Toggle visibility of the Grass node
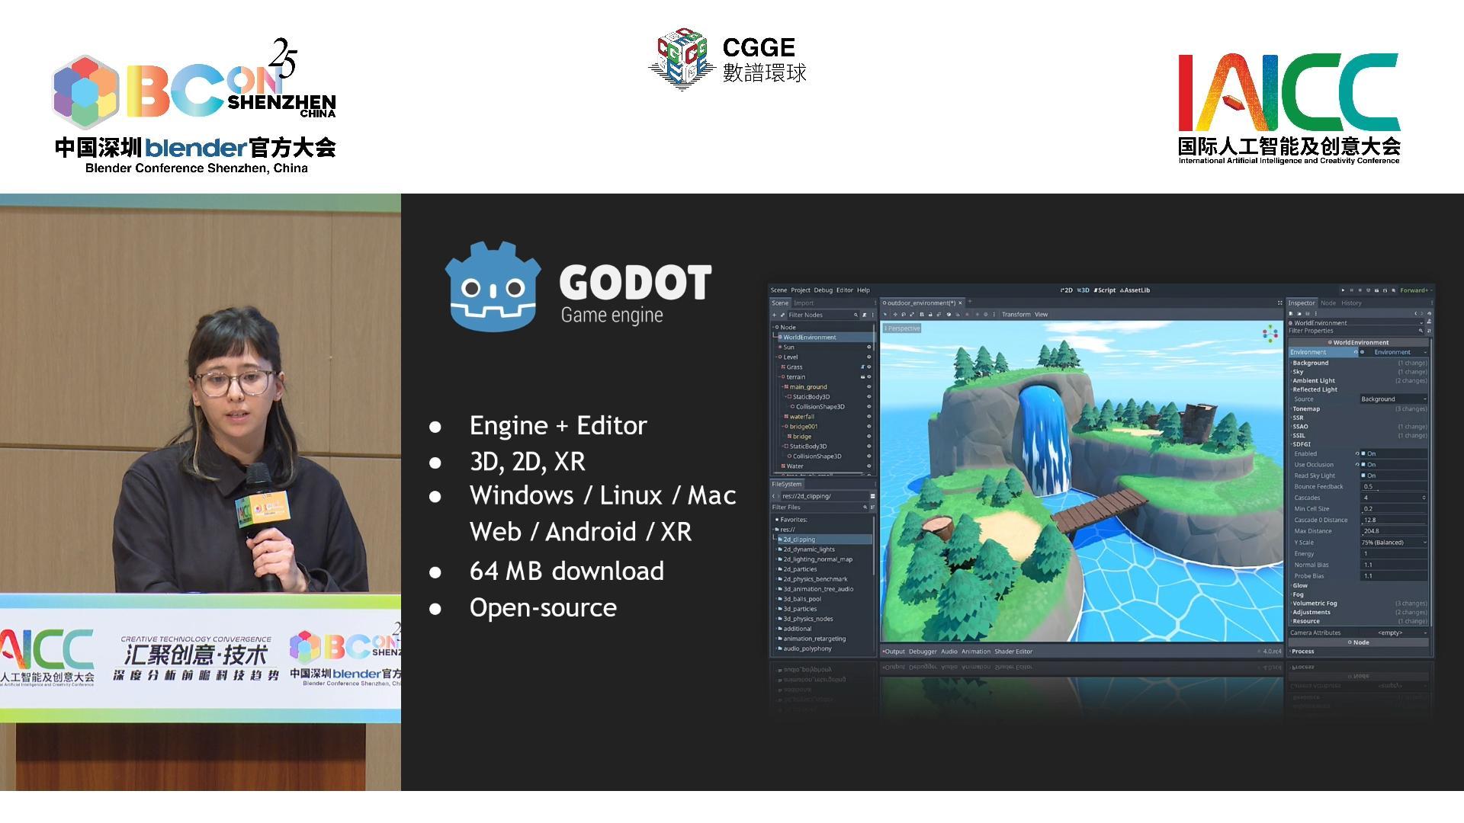This screenshot has height=823, width=1464. pyautogui.click(x=868, y=367)
